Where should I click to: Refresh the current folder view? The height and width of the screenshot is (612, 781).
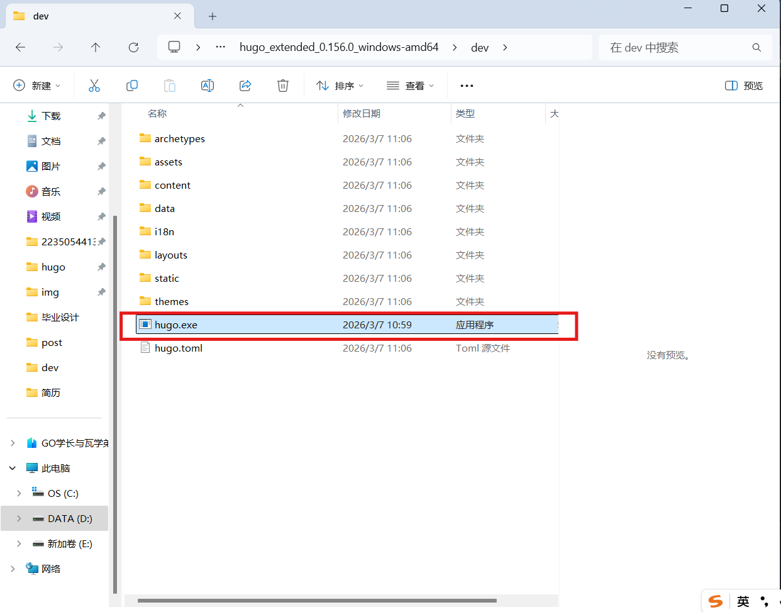[133, 47]
